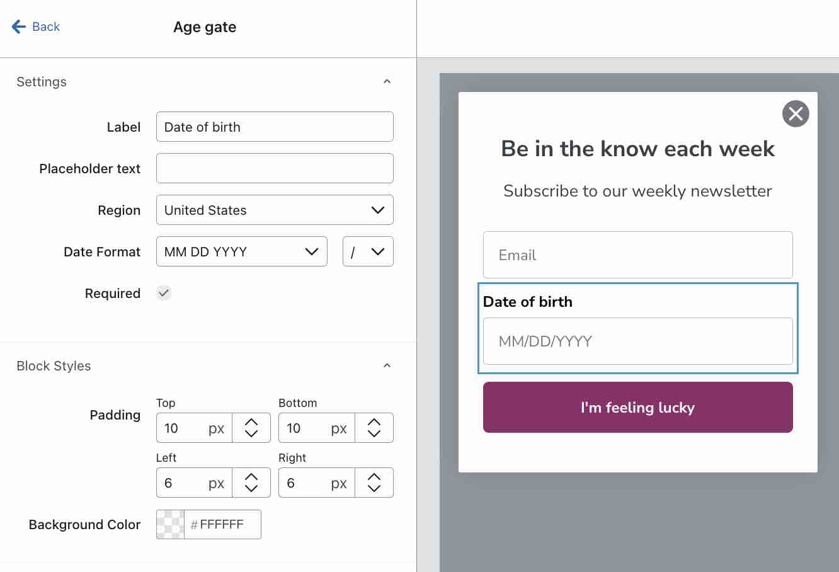Viewport: 839px width, 572px height.
Task: Collapse the Settings section chevron
Action: tap(387, 81)
